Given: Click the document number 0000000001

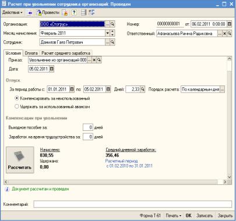Looking at the screenshot, I should pyautogui.click(x=168, y=24).
